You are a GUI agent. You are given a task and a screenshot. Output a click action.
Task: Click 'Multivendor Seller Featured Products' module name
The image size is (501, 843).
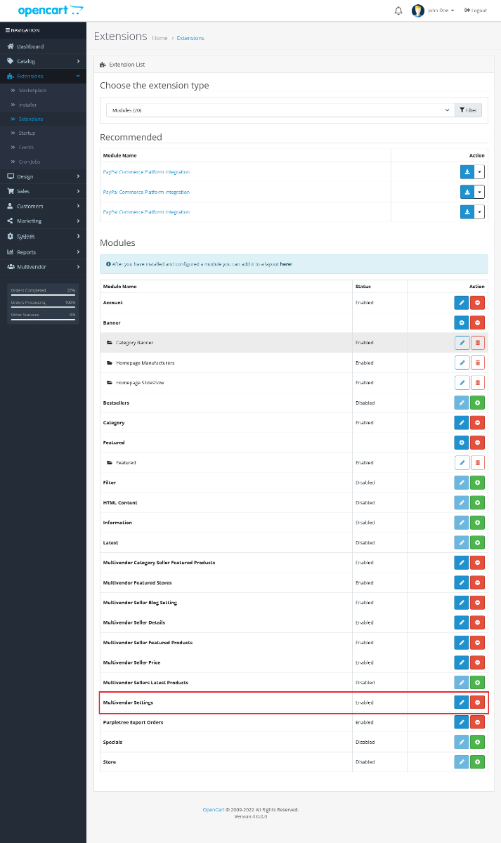tap(148, 643)
